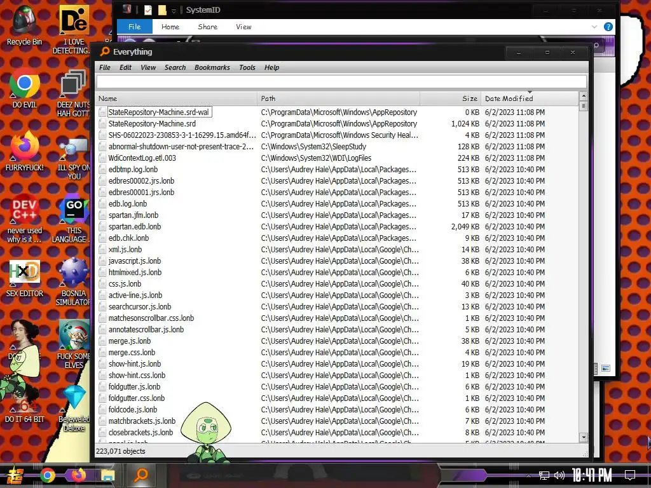
Task: Open the ILL SPY ON YOU shortcut
Action: 74,159
